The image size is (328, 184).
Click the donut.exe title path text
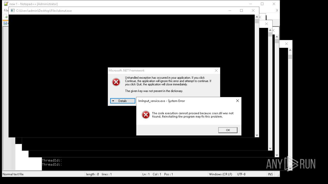point(44,11)
